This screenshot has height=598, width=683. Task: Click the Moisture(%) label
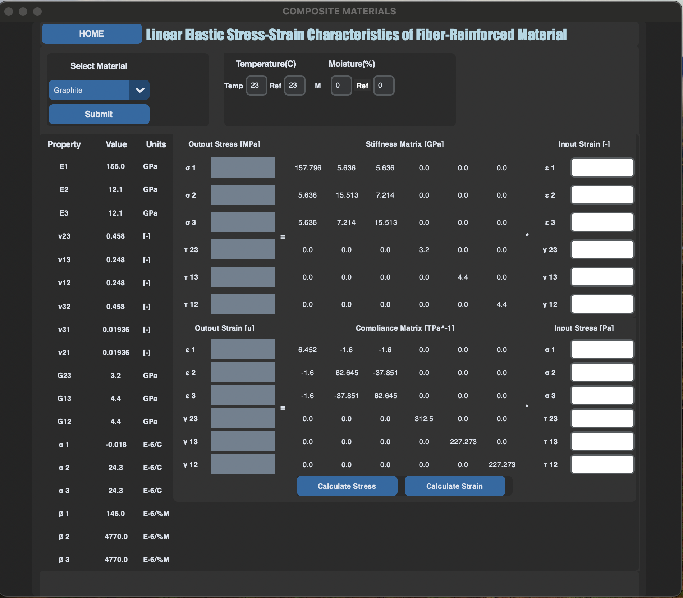[x=352, y=64]
